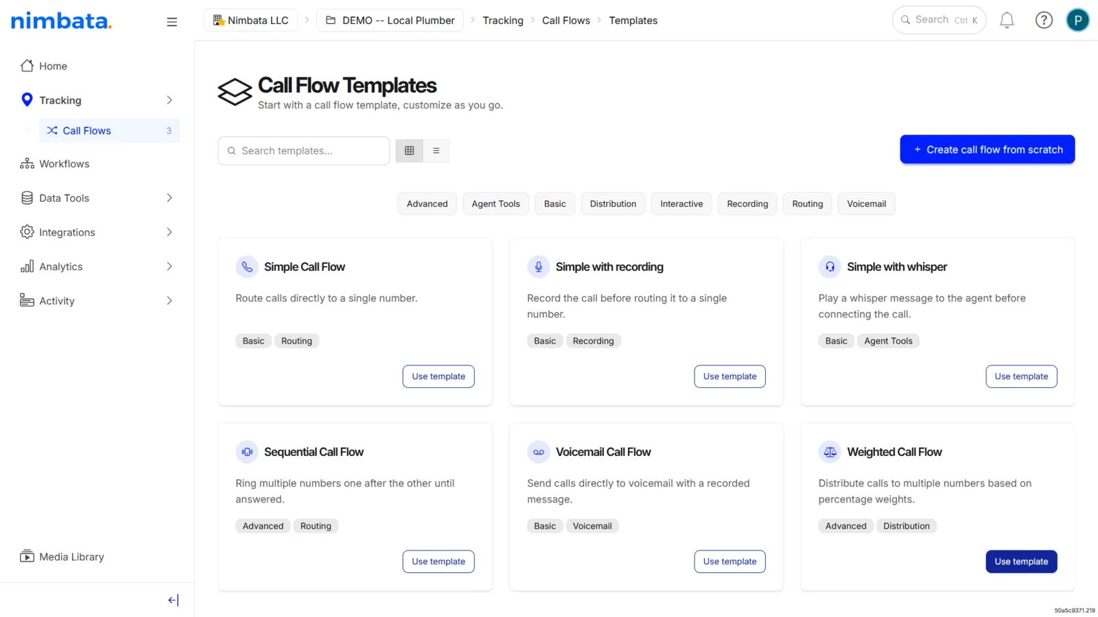Image resolution: width=1098 pixels, height=617 pixels.
Task: Filter templates by Distribution tag
Action: click(x=613, y=204)
